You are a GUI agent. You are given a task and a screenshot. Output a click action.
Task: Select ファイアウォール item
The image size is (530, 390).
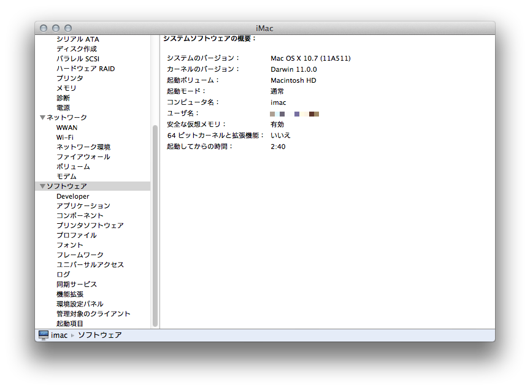point(83,157)
